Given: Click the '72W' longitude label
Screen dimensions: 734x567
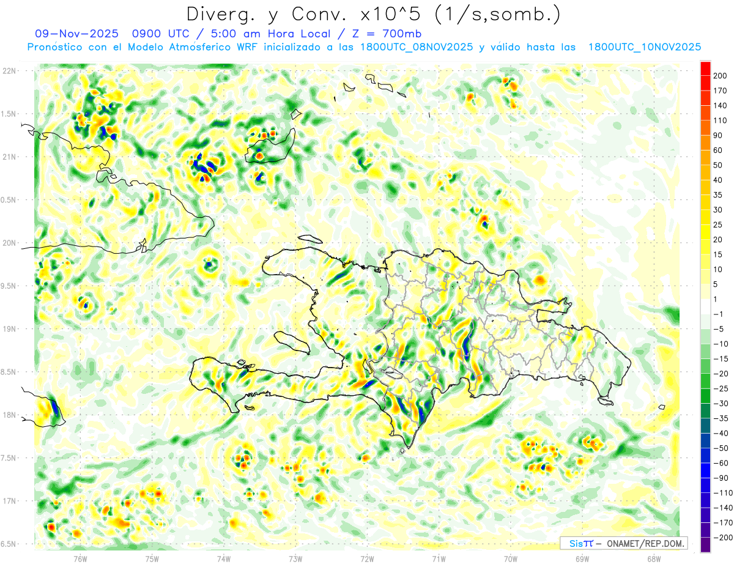Looking at the screenshot, I should [x=367, y=559].
